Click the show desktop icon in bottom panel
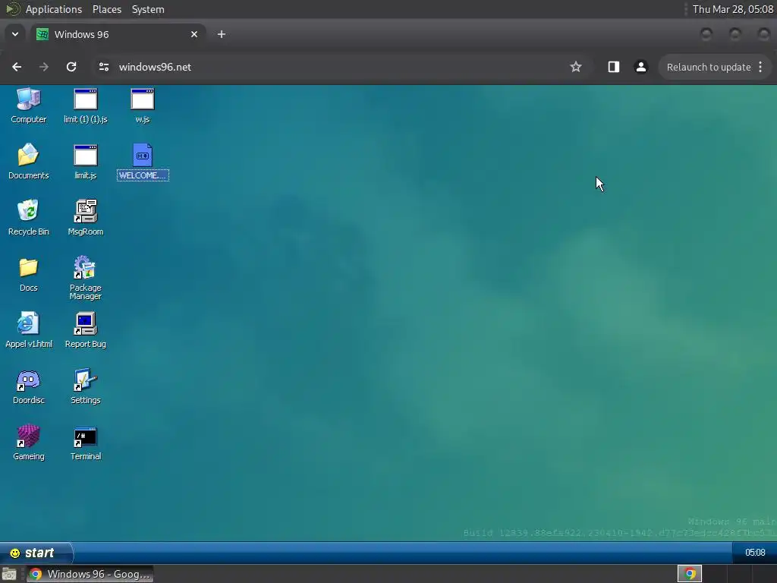 (x=9, y=574)
